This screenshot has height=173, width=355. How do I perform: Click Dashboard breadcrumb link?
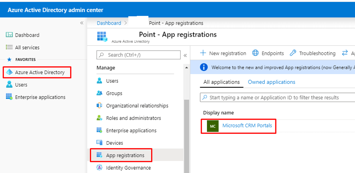109,23
